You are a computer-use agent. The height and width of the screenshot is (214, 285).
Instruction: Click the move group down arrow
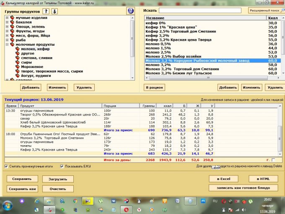[x=54, y=10]
